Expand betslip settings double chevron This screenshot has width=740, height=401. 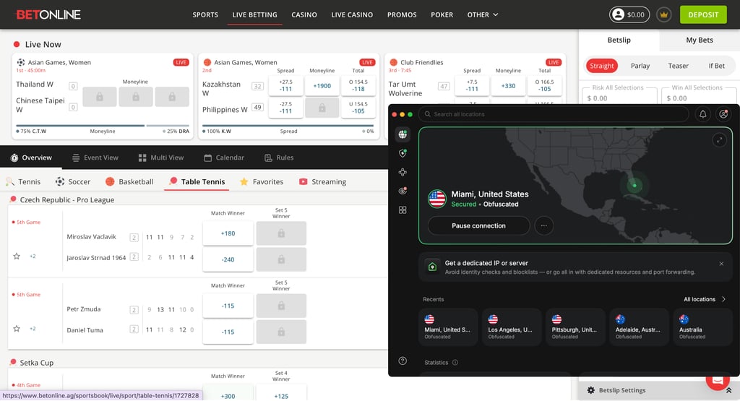pyautogui.click(x=728, y=390)
